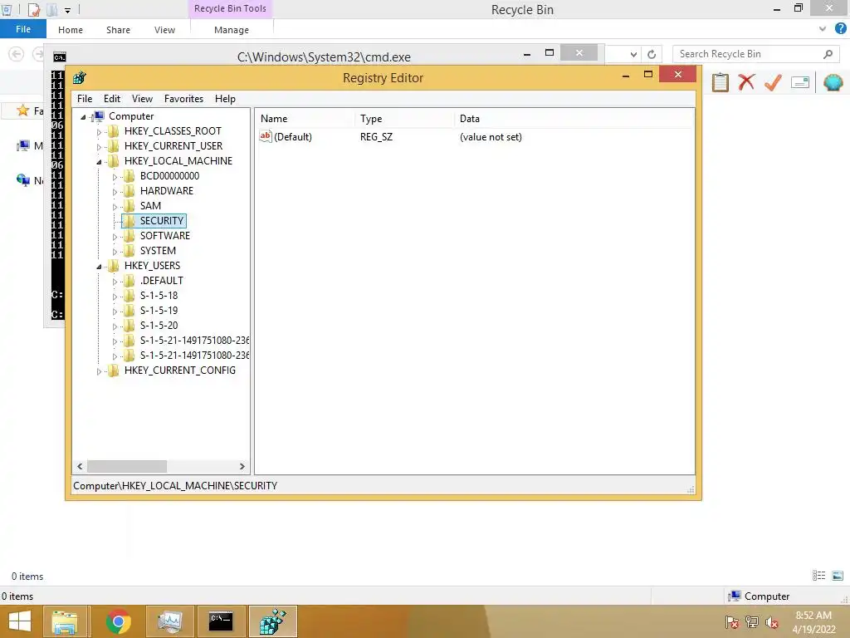Expand the ribbon with the chevron arrow
850x638 pixels.
point(823,29)
